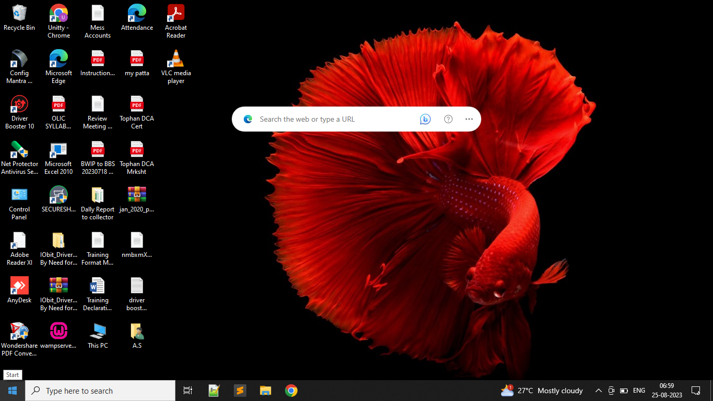Select the AnyDesk desktop icon

pyautogui.click(x=19, y=287)
